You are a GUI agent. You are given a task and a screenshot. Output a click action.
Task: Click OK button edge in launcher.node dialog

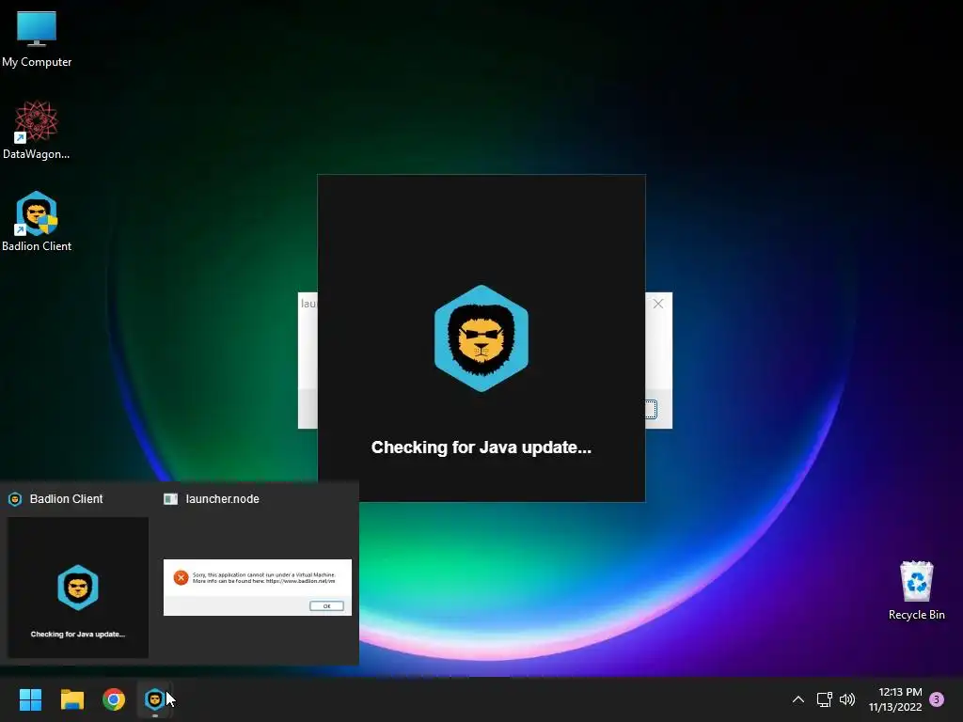tap(651, 410)
